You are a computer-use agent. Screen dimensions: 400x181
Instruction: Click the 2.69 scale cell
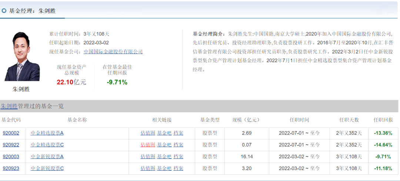point(247,133)
